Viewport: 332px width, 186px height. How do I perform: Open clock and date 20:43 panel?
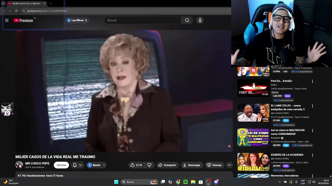(x=323, y=182)
